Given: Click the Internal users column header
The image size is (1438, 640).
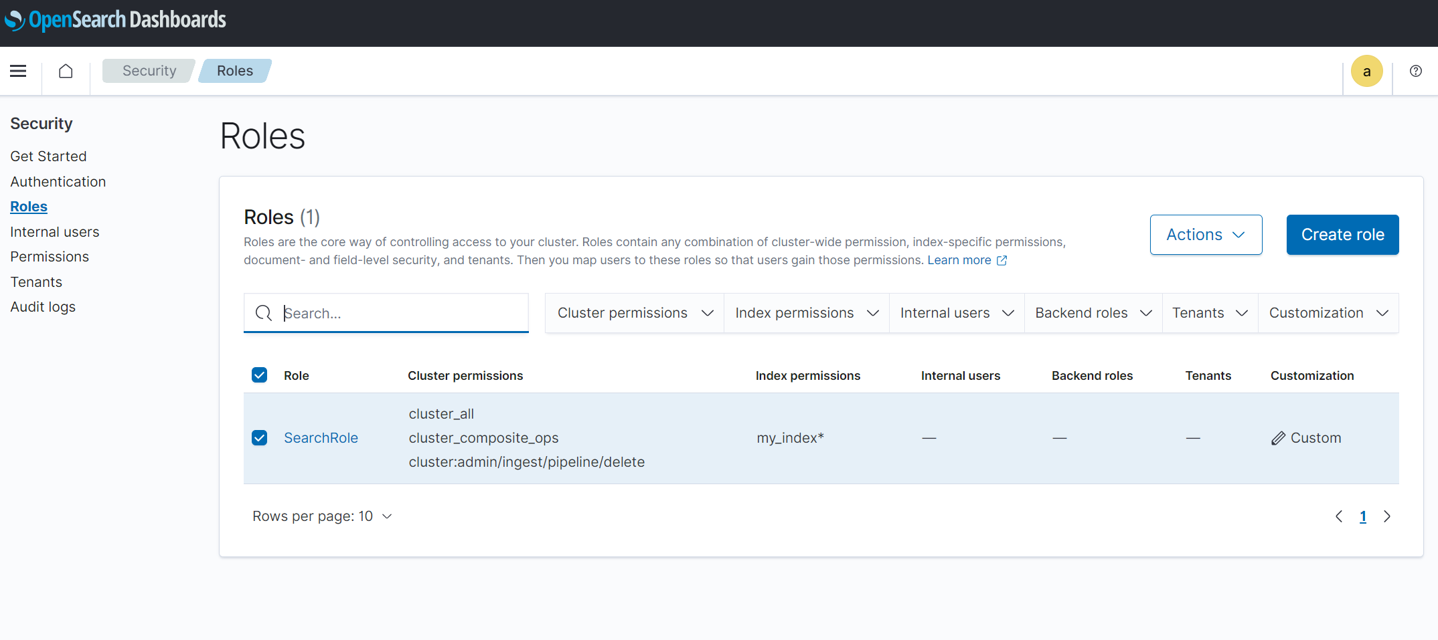Looking at the screenshot, I should 961,376.
